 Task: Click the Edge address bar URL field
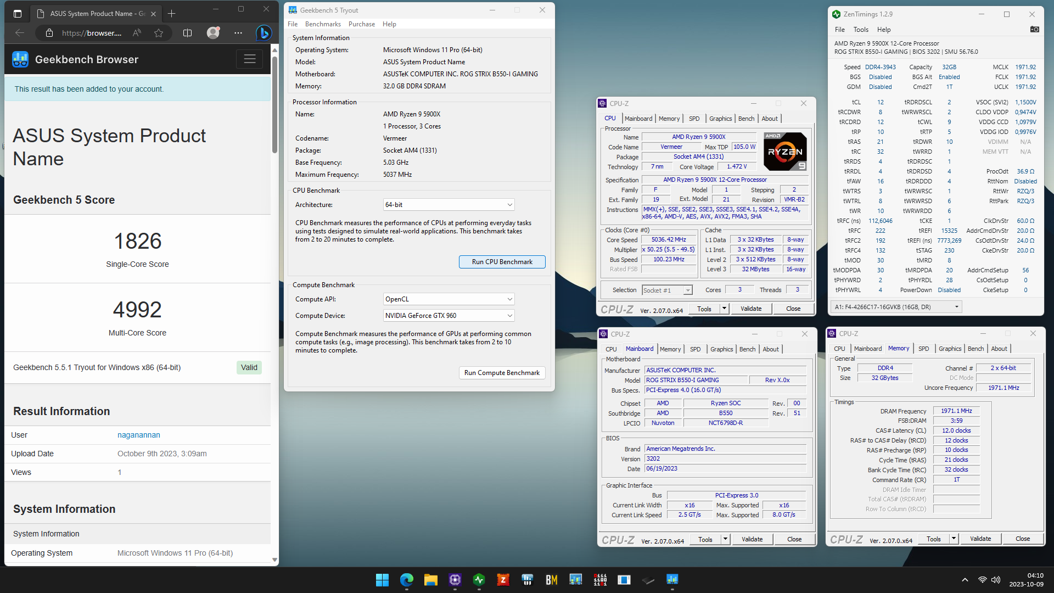point(92,33)
